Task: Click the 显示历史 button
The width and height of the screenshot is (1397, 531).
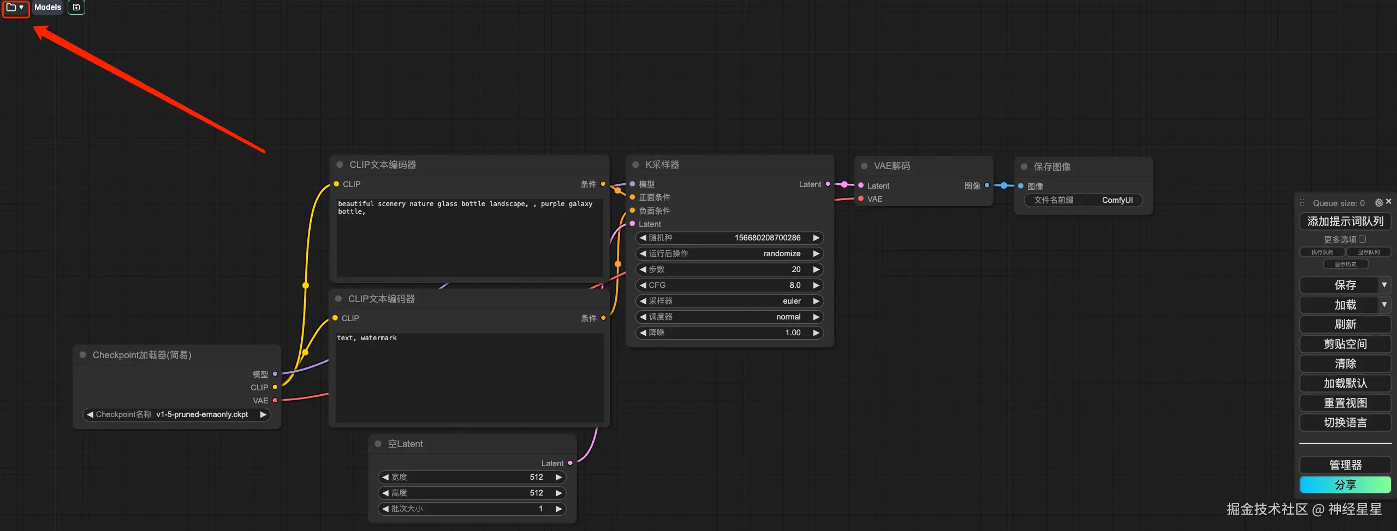Action: pos(1346,264)
